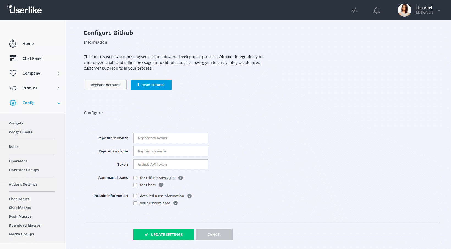
Task: Click Lisa Abel's profile avatar
Action: point(404,10)
